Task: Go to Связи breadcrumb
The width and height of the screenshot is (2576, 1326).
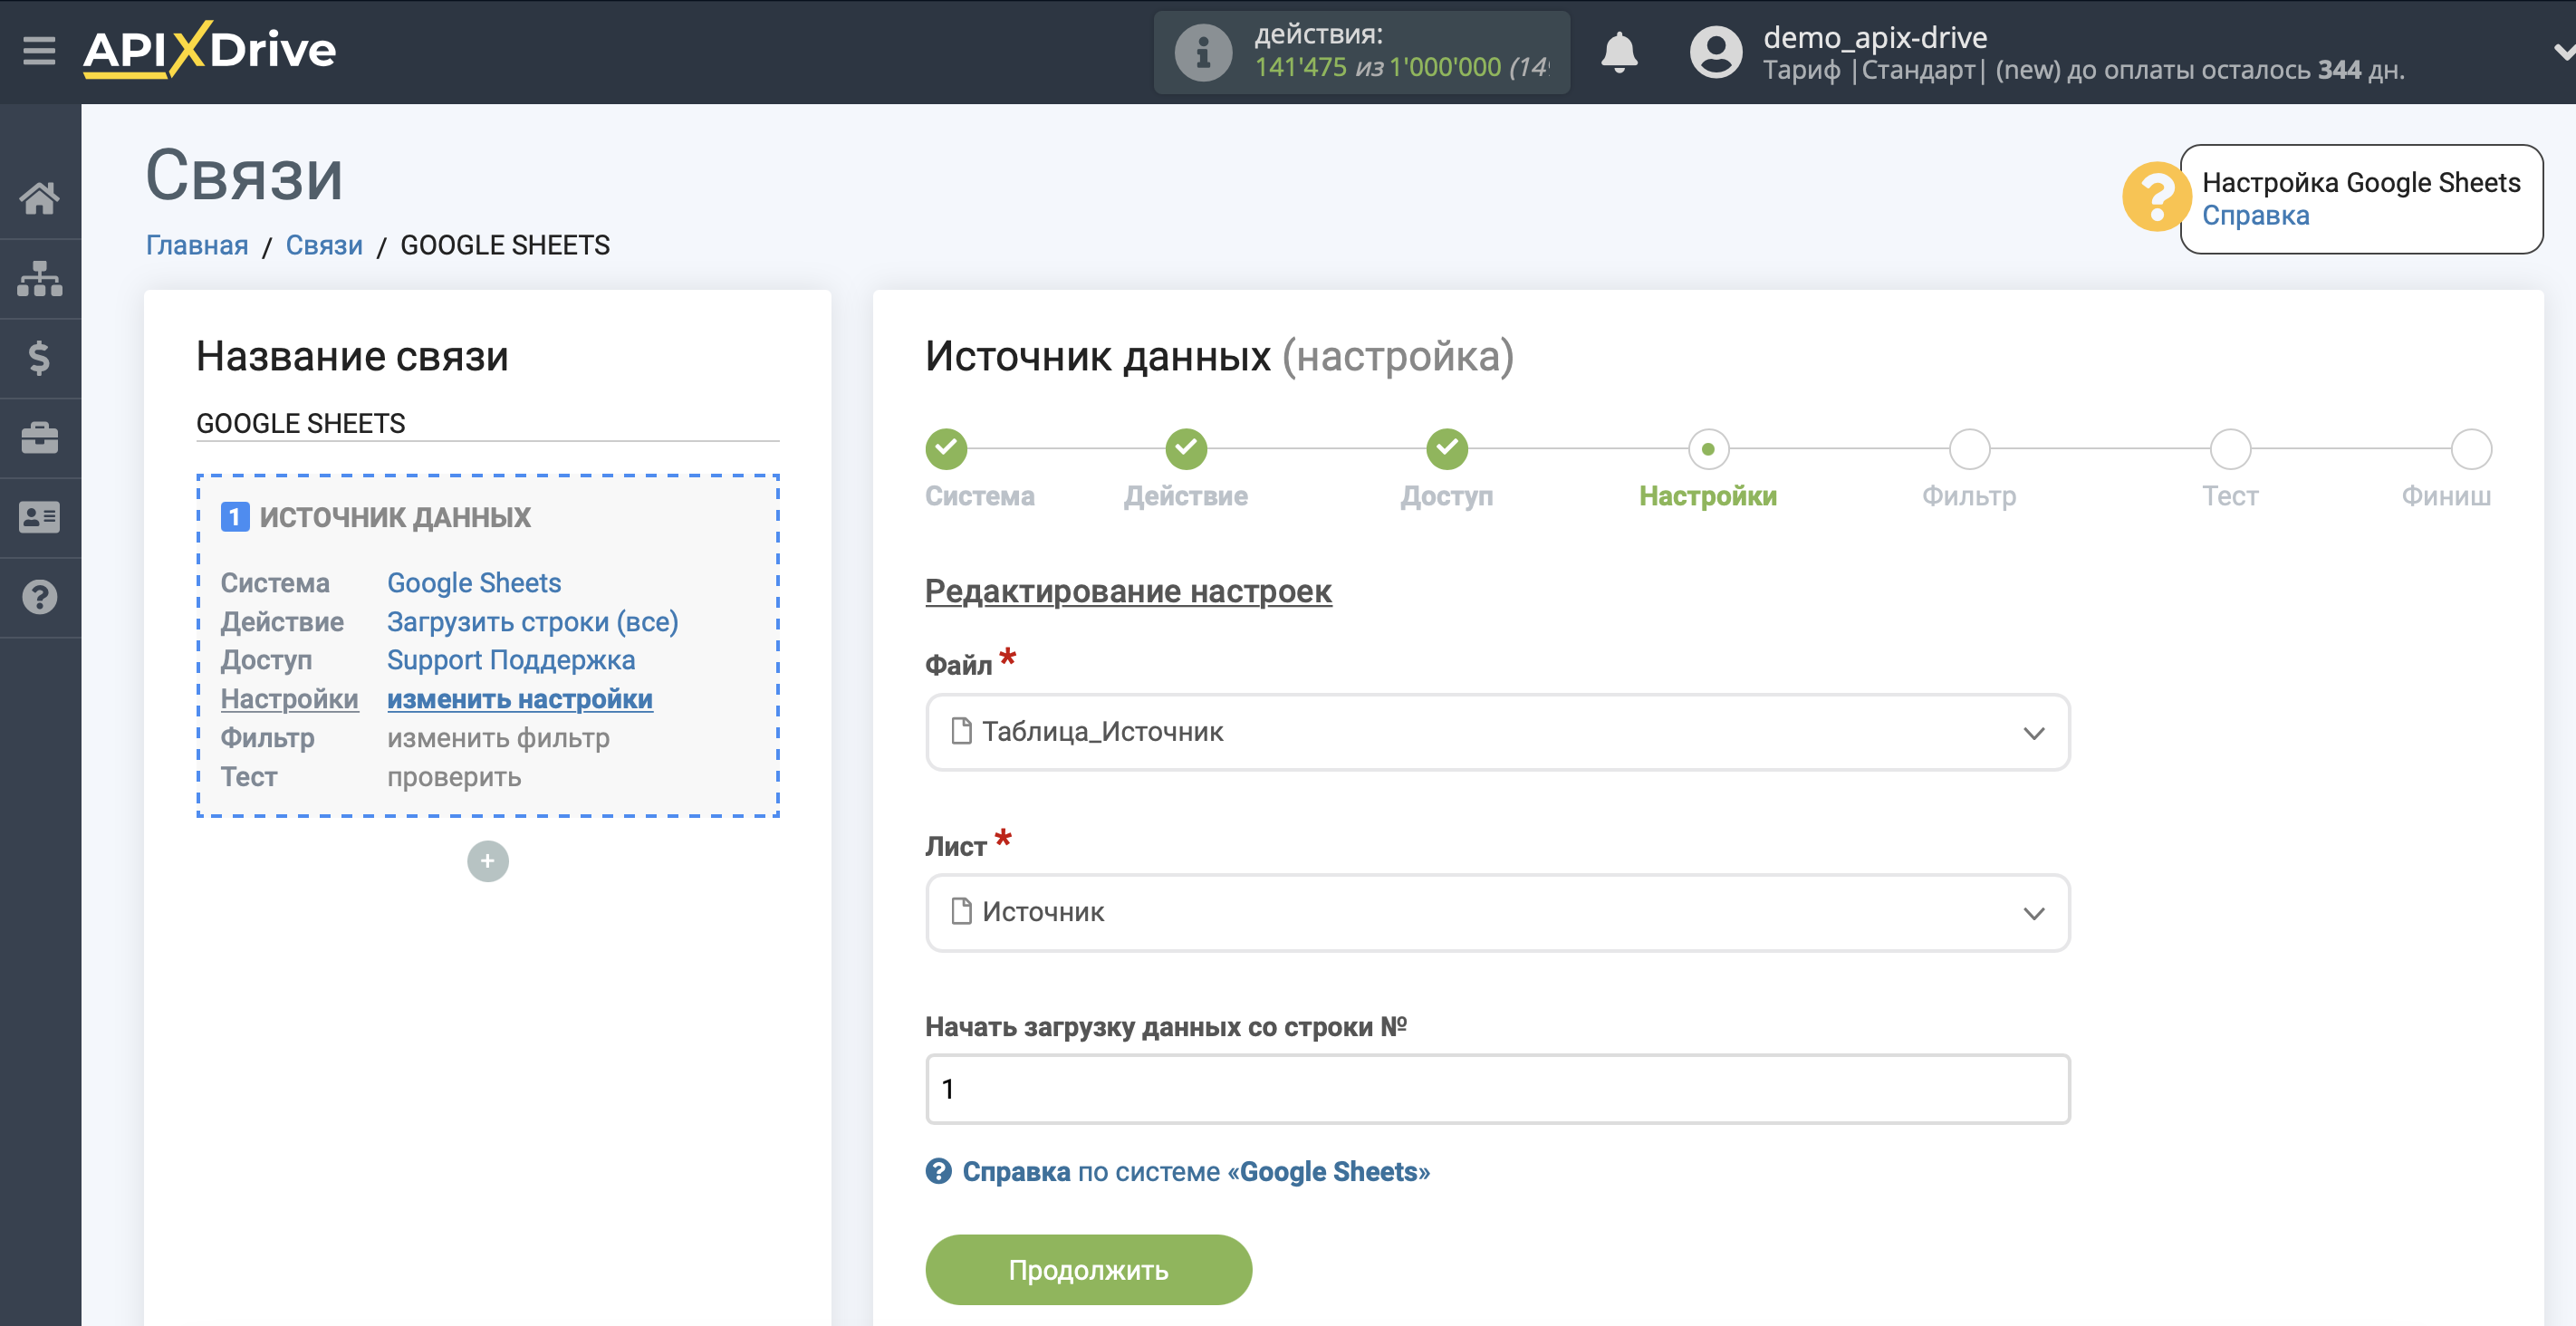Action: tap(324, 245)
